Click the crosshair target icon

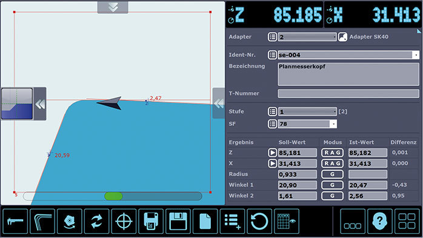click(124, 221)
